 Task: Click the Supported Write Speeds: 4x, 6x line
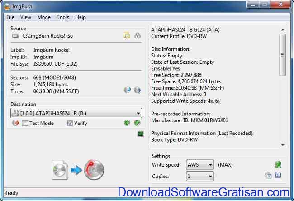(x=186, y=101)
